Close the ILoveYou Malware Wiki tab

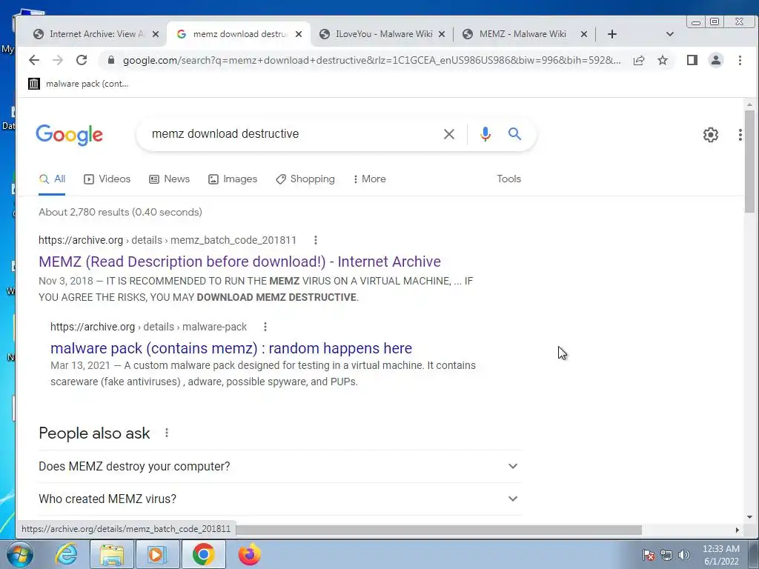coord(442,34)
